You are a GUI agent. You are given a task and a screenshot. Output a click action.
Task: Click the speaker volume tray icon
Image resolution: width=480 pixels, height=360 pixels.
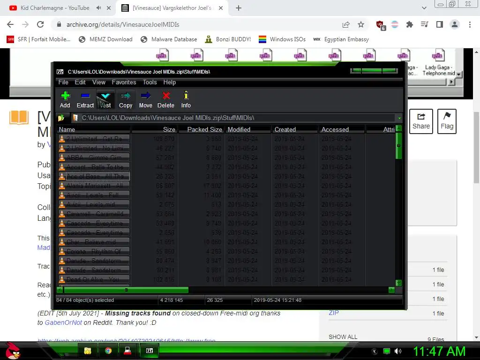point(398,351)
